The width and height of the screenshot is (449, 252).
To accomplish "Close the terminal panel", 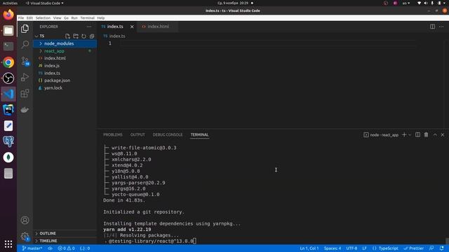I will 443,134.
